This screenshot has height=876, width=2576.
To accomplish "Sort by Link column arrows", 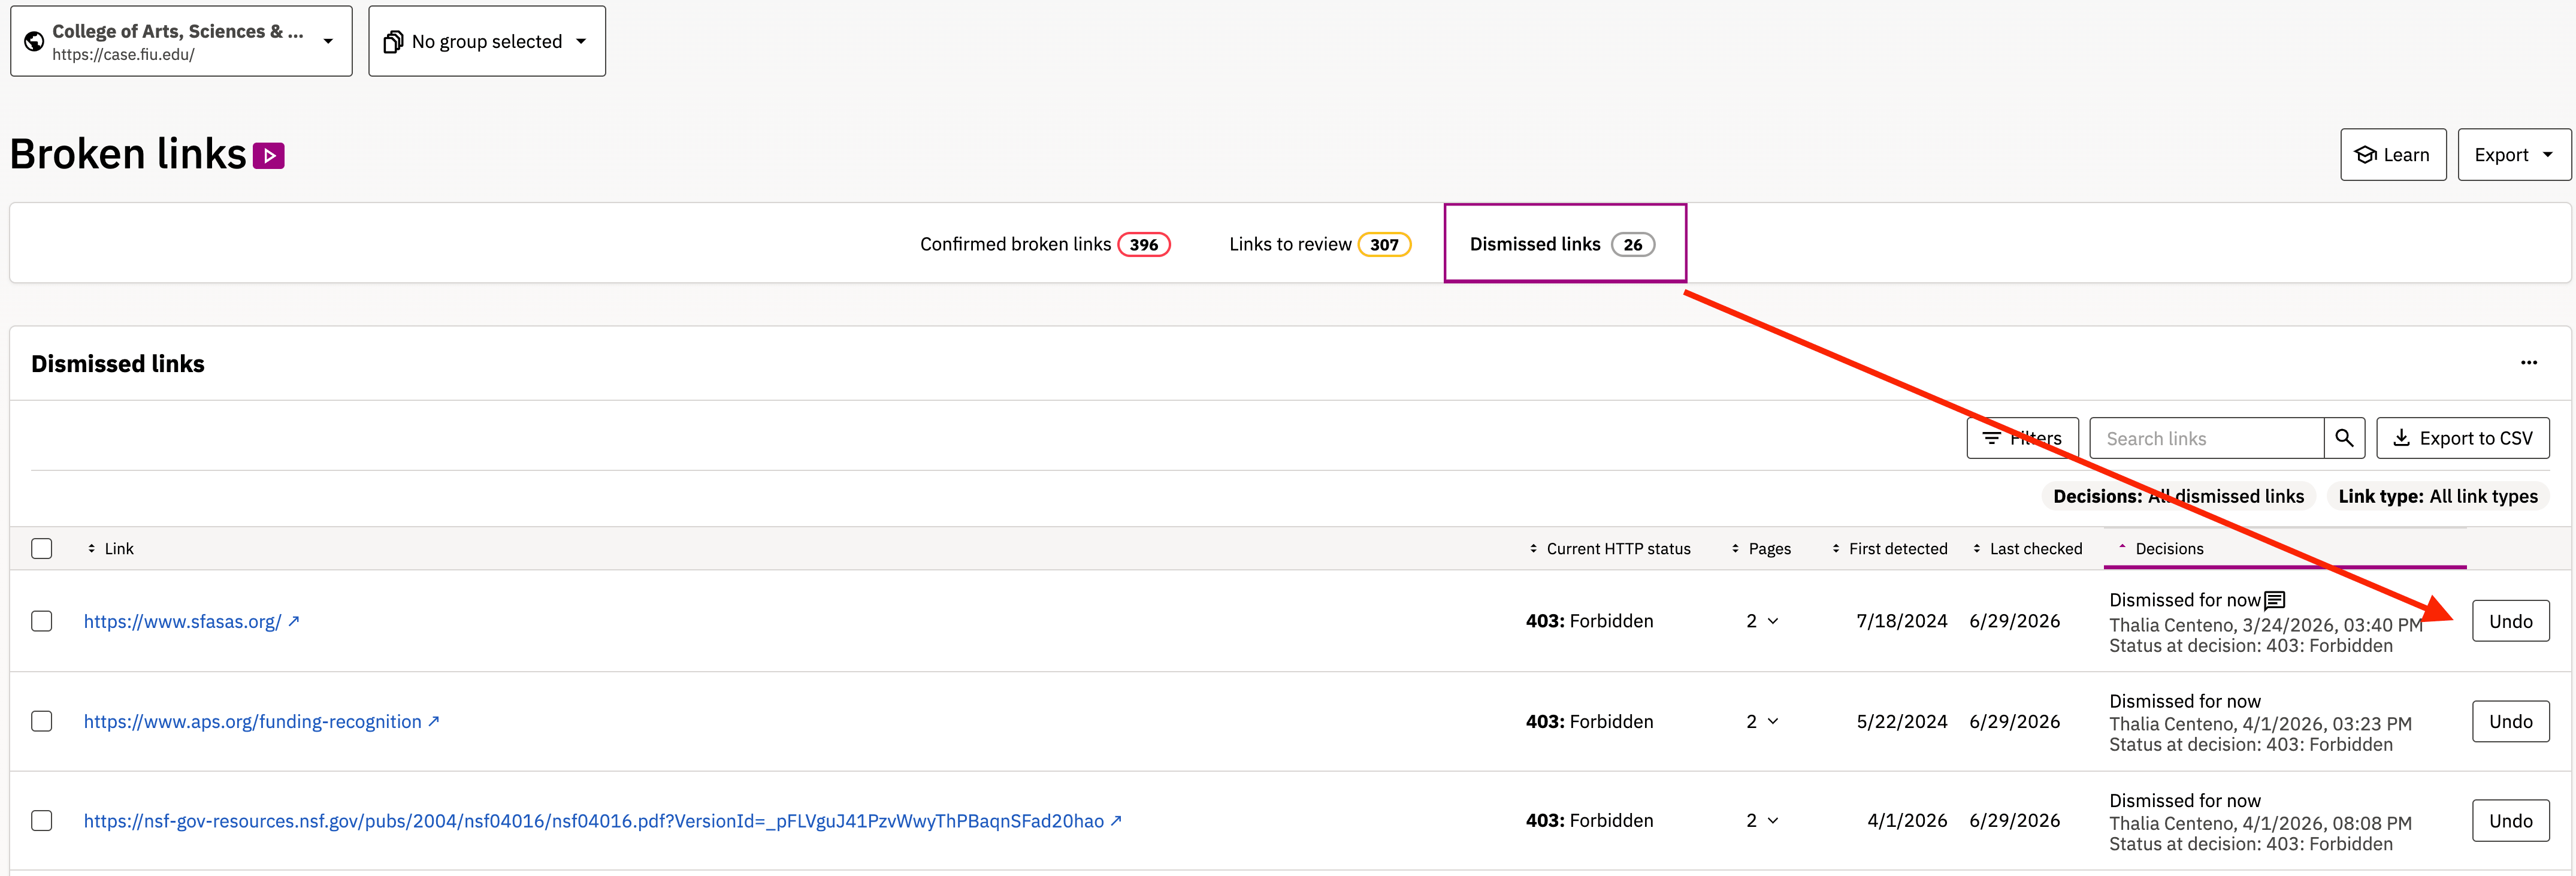I will [x=91, y=548].
